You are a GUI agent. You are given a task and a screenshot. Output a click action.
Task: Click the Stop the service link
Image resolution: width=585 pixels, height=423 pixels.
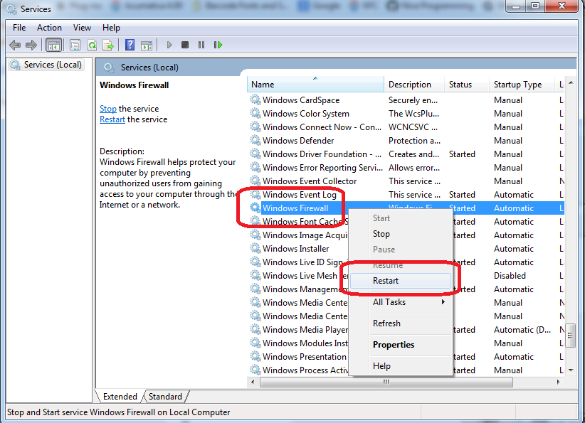tap(108, 109)
